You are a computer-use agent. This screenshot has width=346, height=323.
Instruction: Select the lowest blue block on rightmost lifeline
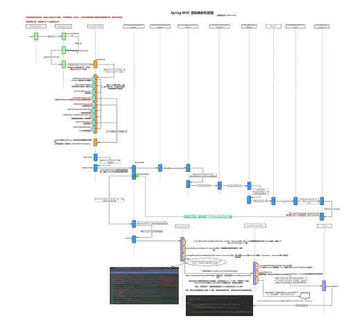coord(322,217)
